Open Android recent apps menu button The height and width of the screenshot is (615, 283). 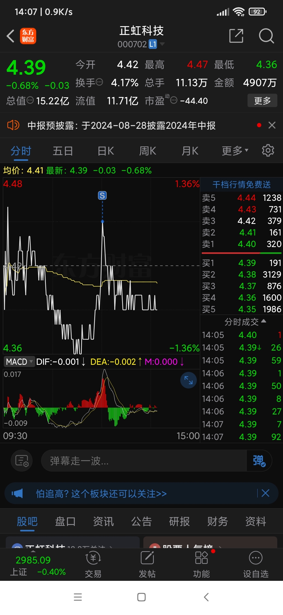pyautogui.click(x=78, y=597)
